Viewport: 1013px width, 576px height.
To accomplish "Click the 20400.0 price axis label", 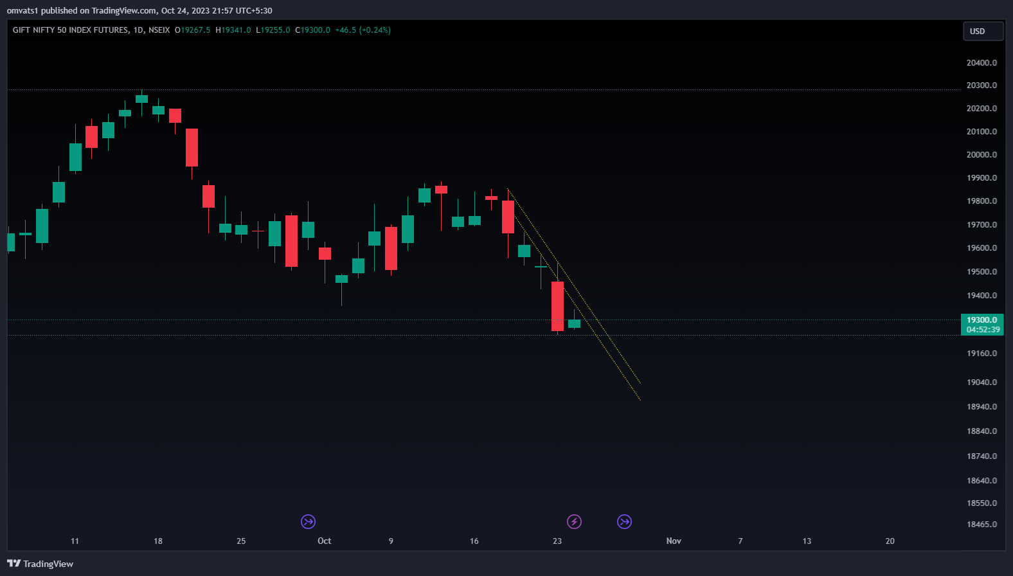I will coord(982,62).
